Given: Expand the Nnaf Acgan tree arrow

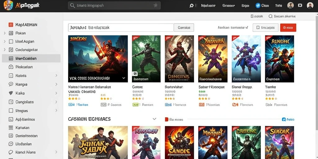Looking at the screenshot, I should (4, 41).
